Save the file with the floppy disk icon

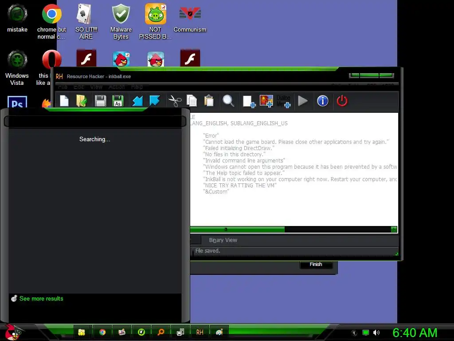point(101,101)
